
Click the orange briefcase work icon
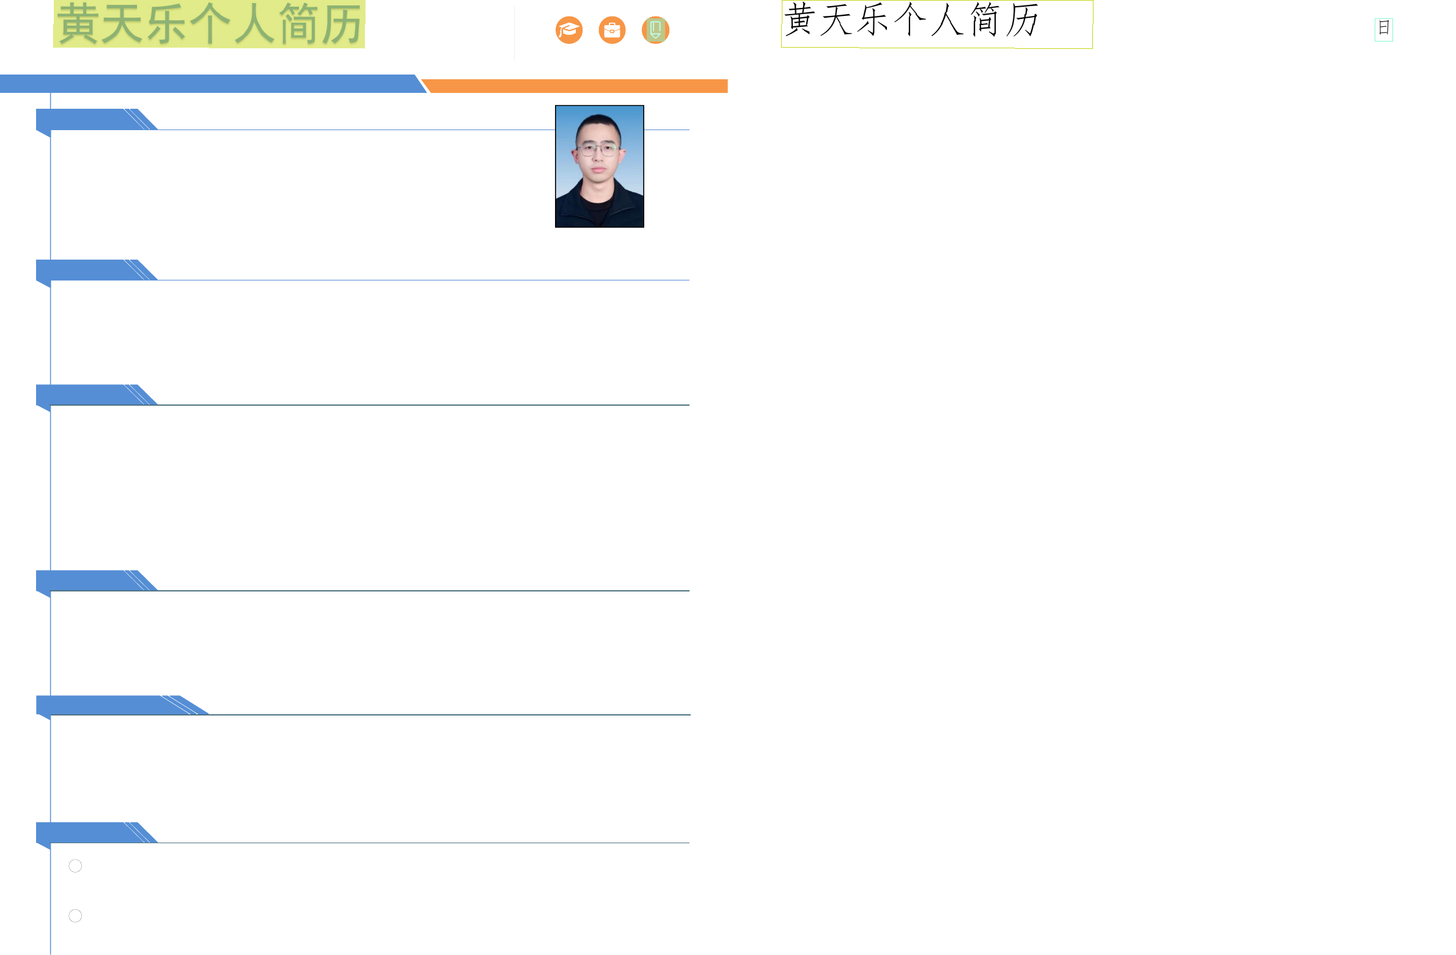pos(612,30)
